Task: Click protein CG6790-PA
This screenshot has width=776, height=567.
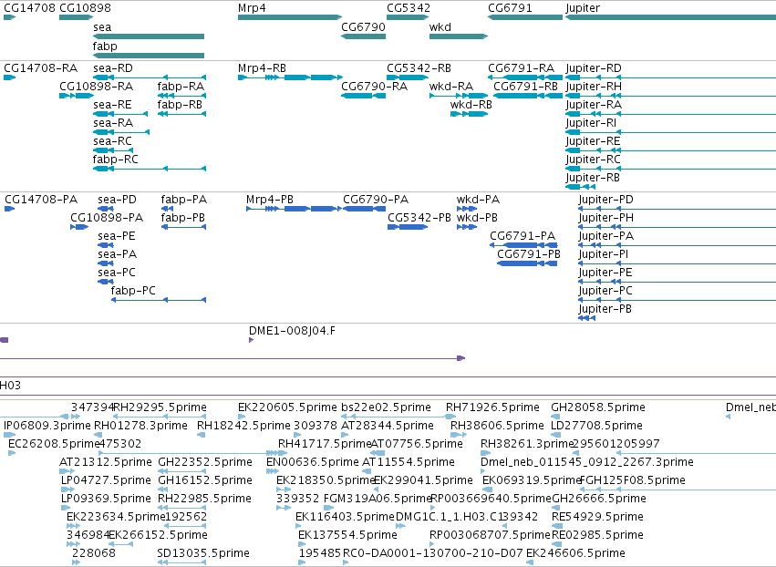Action: pyautogui.click(x=364, y=209)
